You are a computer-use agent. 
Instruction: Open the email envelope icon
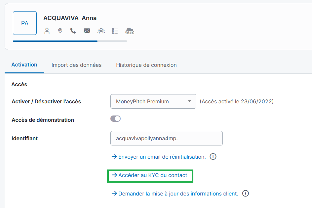coord(87,31)
